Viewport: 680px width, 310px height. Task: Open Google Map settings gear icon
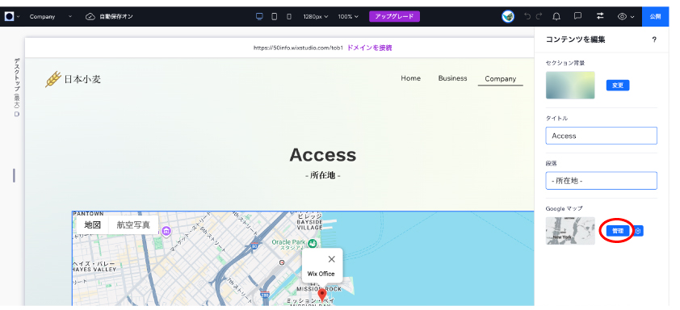638,231
